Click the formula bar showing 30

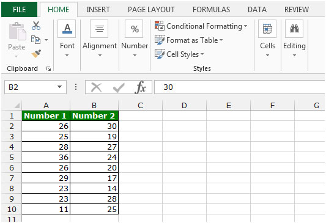[240, 87]
